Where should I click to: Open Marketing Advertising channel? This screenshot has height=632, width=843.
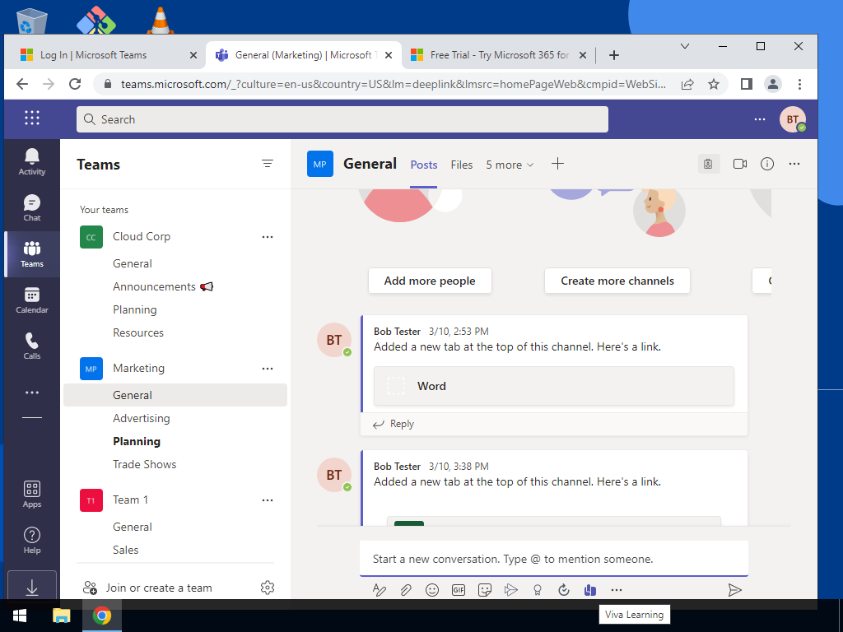point(142,418)
